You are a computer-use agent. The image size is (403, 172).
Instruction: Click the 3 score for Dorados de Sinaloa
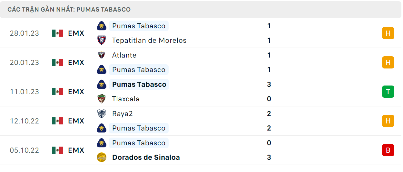click(269, 158)
